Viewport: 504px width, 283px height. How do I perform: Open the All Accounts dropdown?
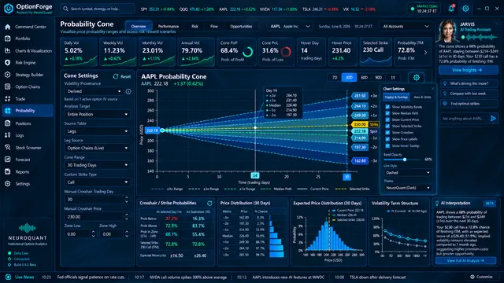(406, 26)
